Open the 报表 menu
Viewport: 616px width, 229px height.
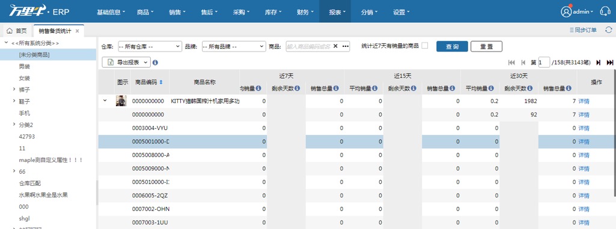335,12
